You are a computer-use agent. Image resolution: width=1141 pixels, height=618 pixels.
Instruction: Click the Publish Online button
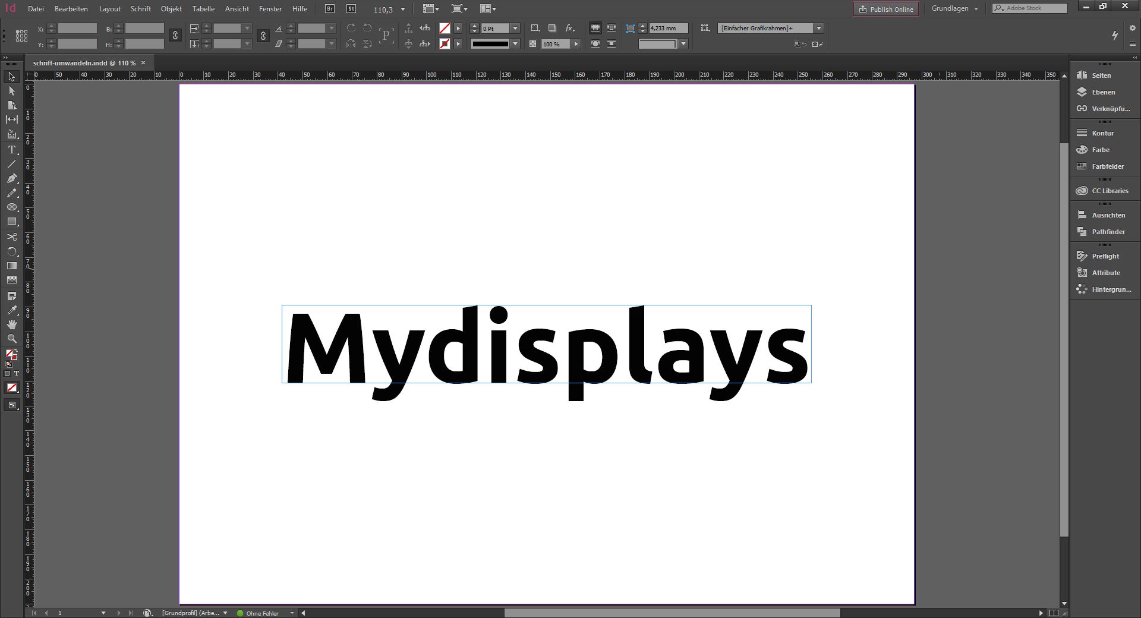886,9
